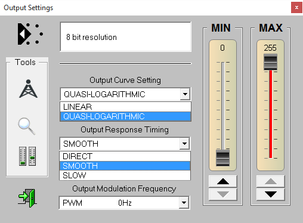Click the QUASI-LOGARITHMIC combo box field

pyautogui.click(x=125, y=94)
